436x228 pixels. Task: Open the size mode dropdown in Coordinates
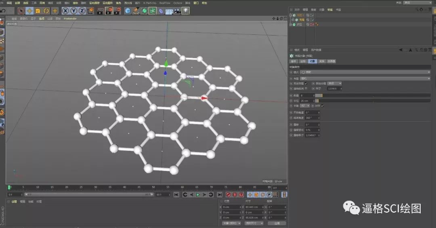tap(254, 223)
